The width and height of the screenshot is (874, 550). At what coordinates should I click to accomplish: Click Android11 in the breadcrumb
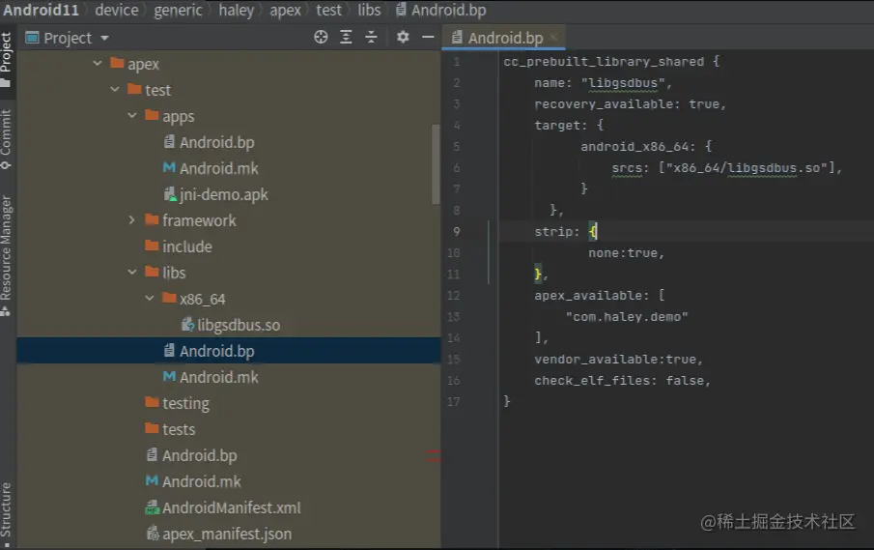tap(42, 10)
